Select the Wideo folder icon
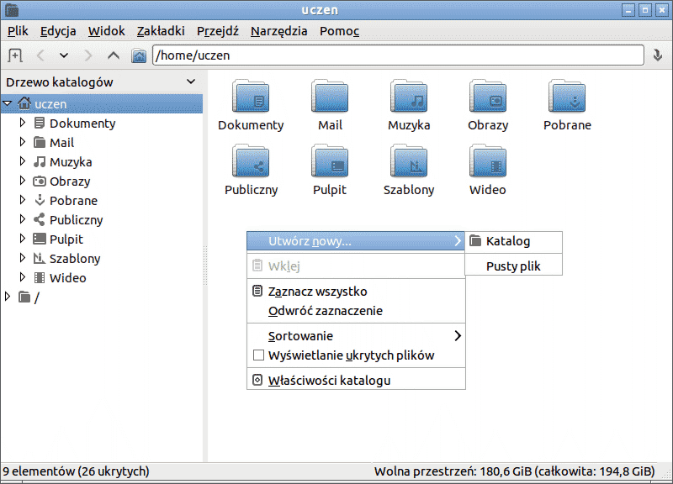Screen dimensions: 673x484 (488, 161)
